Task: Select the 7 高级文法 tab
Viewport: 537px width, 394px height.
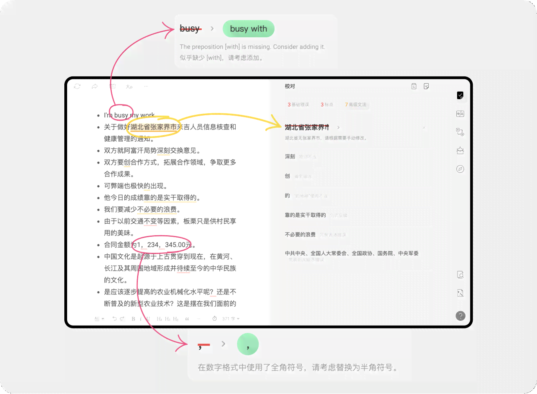Action: pyautogui.click(x=356, y=105)
